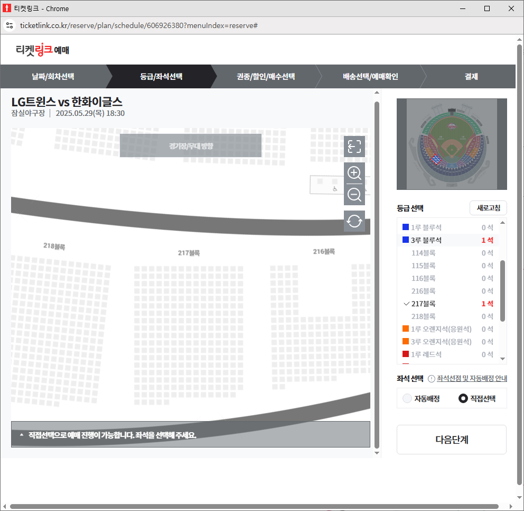Click the 3루 오렌지석 orange color swatch
Image resolution: width=524 pixels, height=511 pixels.
click(406, 341)
